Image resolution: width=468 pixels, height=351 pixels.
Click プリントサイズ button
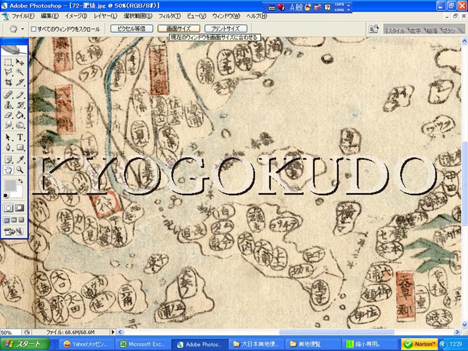(x=226, y=29)
